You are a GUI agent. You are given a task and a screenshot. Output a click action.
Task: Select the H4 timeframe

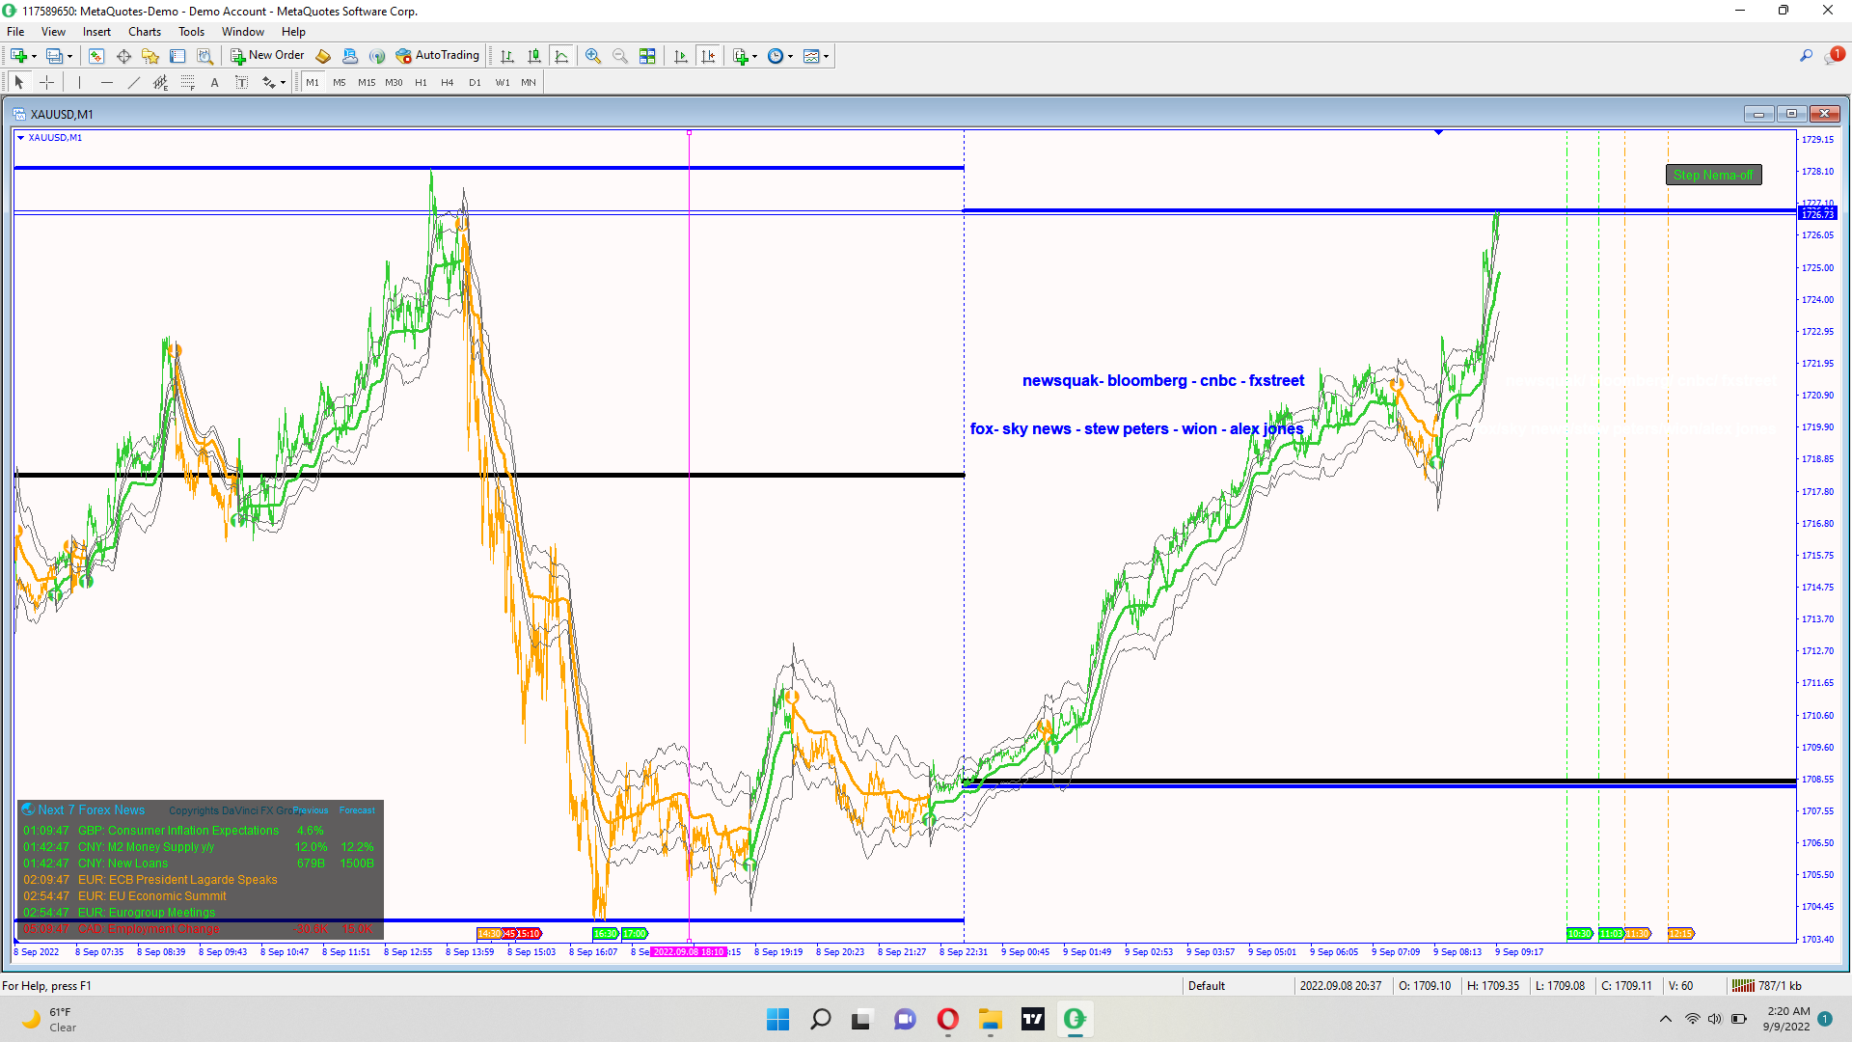(447, 83)
